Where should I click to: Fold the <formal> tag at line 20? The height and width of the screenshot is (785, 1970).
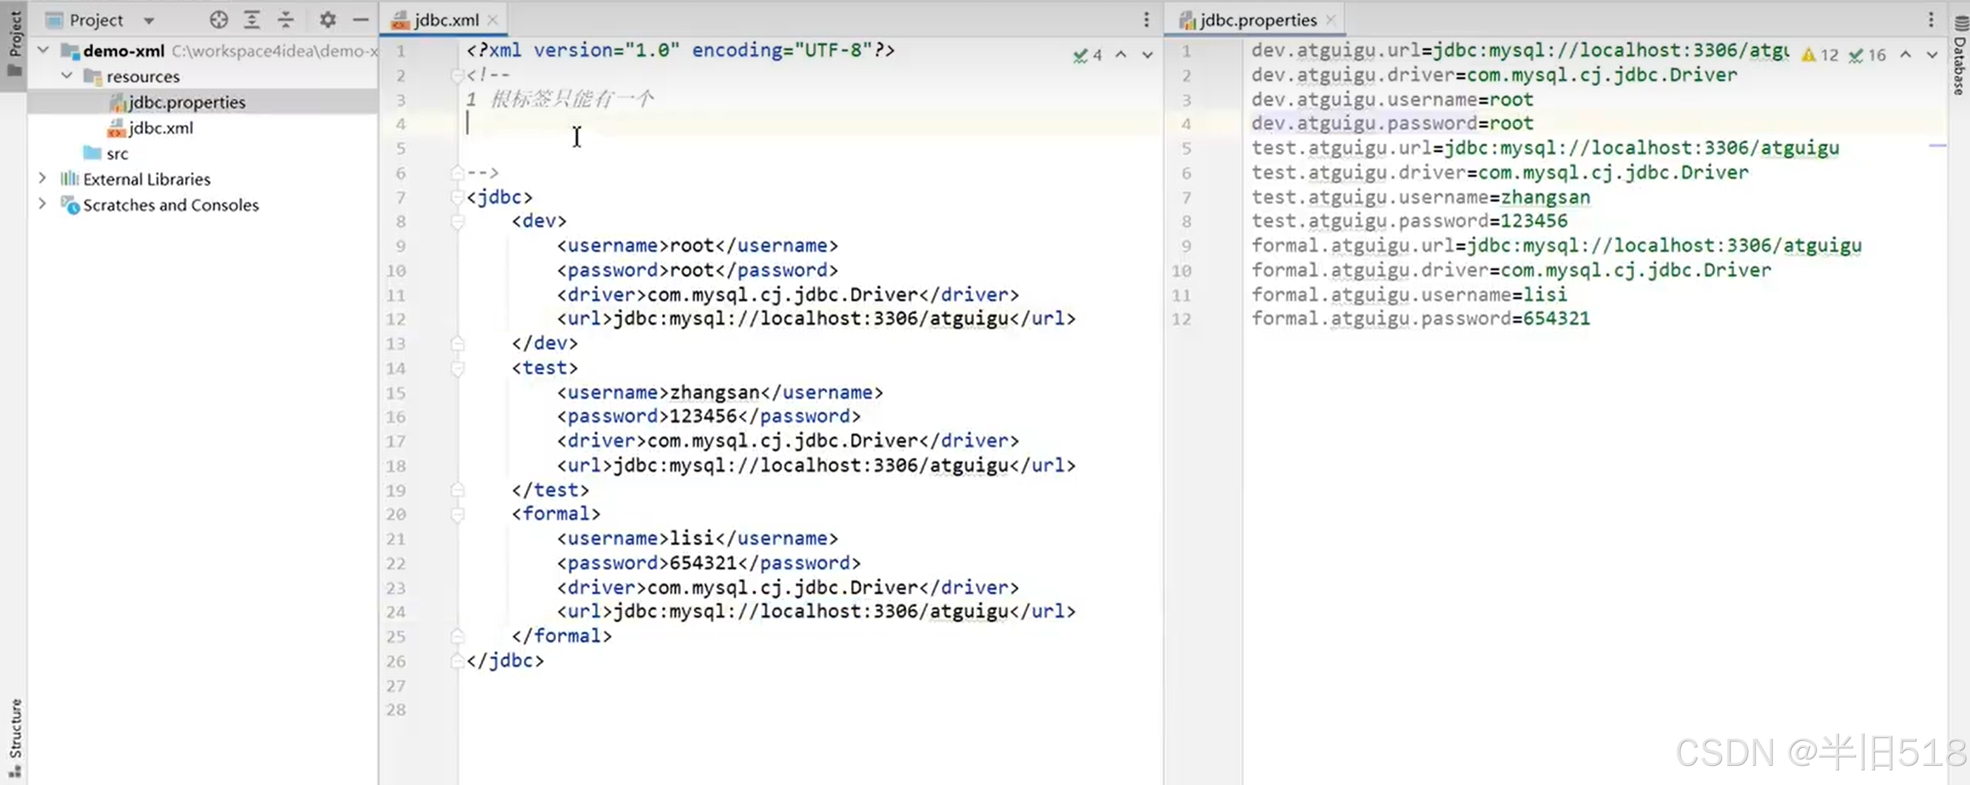point(457,514)
